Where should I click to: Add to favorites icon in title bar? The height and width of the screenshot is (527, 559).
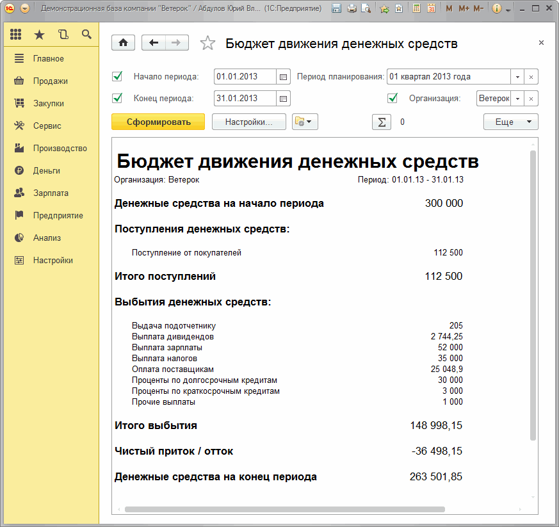click(x=384, y=8)
